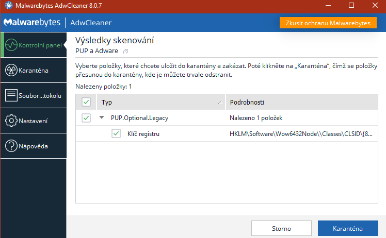Viewport: 386px width, 238px height.
Task: Click the Nápověda question mark icon
Action: tap(10, 146)
